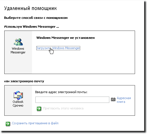Click the 'Windows Messenger' label under icon
The height and width of the screenshot is (134, 147).
tap(18, 51)
